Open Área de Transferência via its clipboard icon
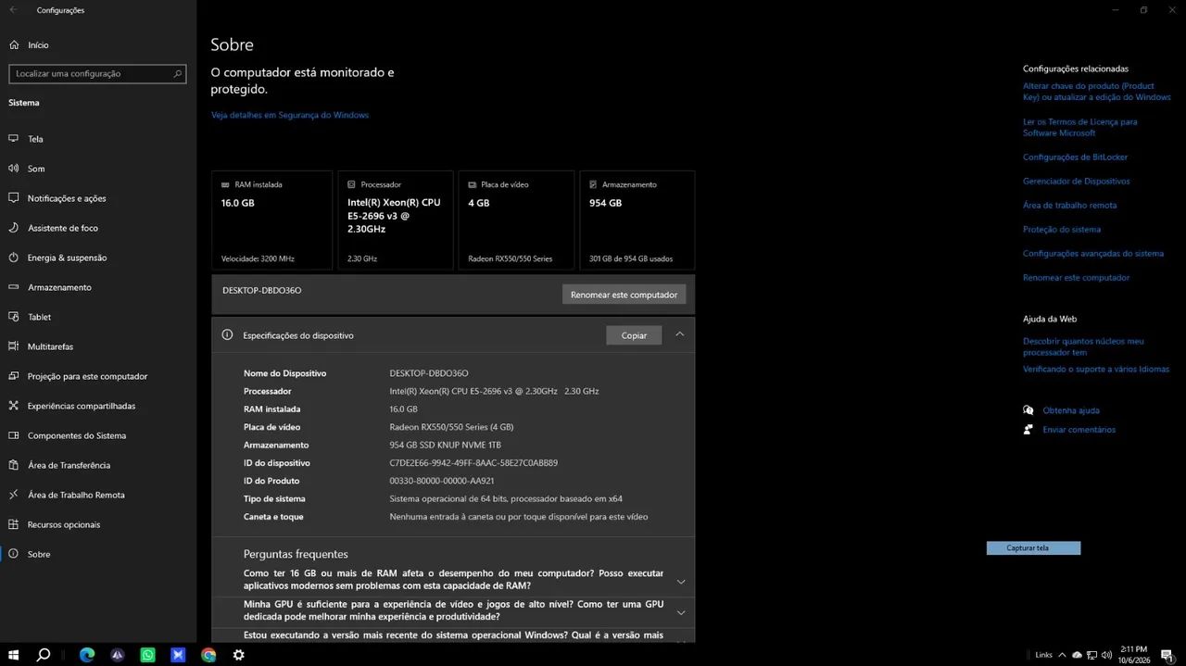1186x666 pixels. pyautogui.click(x=13, y=465)
